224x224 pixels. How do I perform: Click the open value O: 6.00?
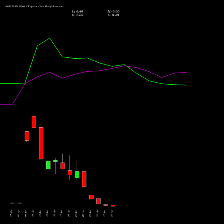point(78,15)
